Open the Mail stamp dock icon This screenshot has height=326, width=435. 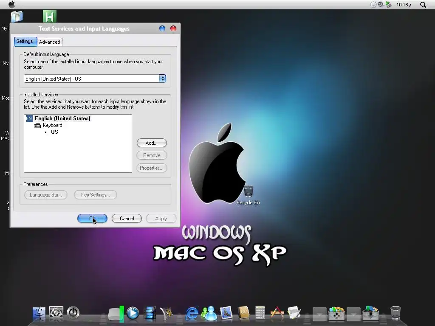[x=226, y=313]
